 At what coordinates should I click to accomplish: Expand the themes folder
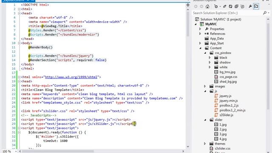pyautogui.click(x=205, y=144)
